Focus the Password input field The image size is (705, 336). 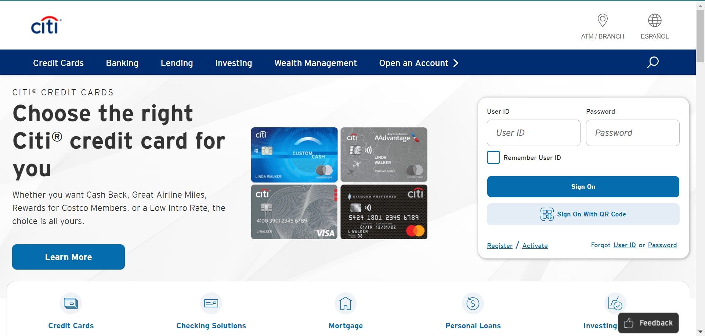pos(633,133)
